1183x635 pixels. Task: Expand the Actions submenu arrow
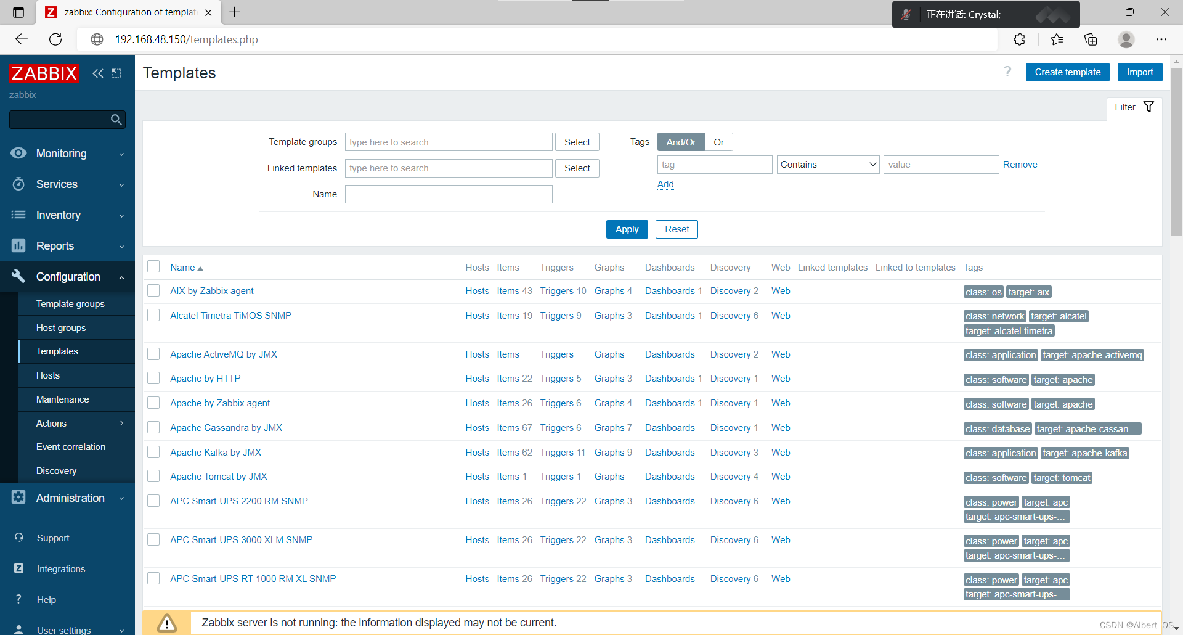click(x=121, y=423)
